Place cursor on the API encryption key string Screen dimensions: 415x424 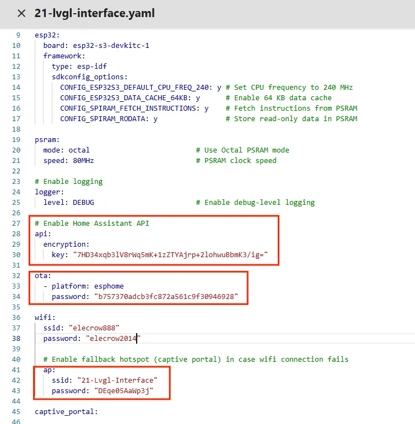[x=170, y=254]
